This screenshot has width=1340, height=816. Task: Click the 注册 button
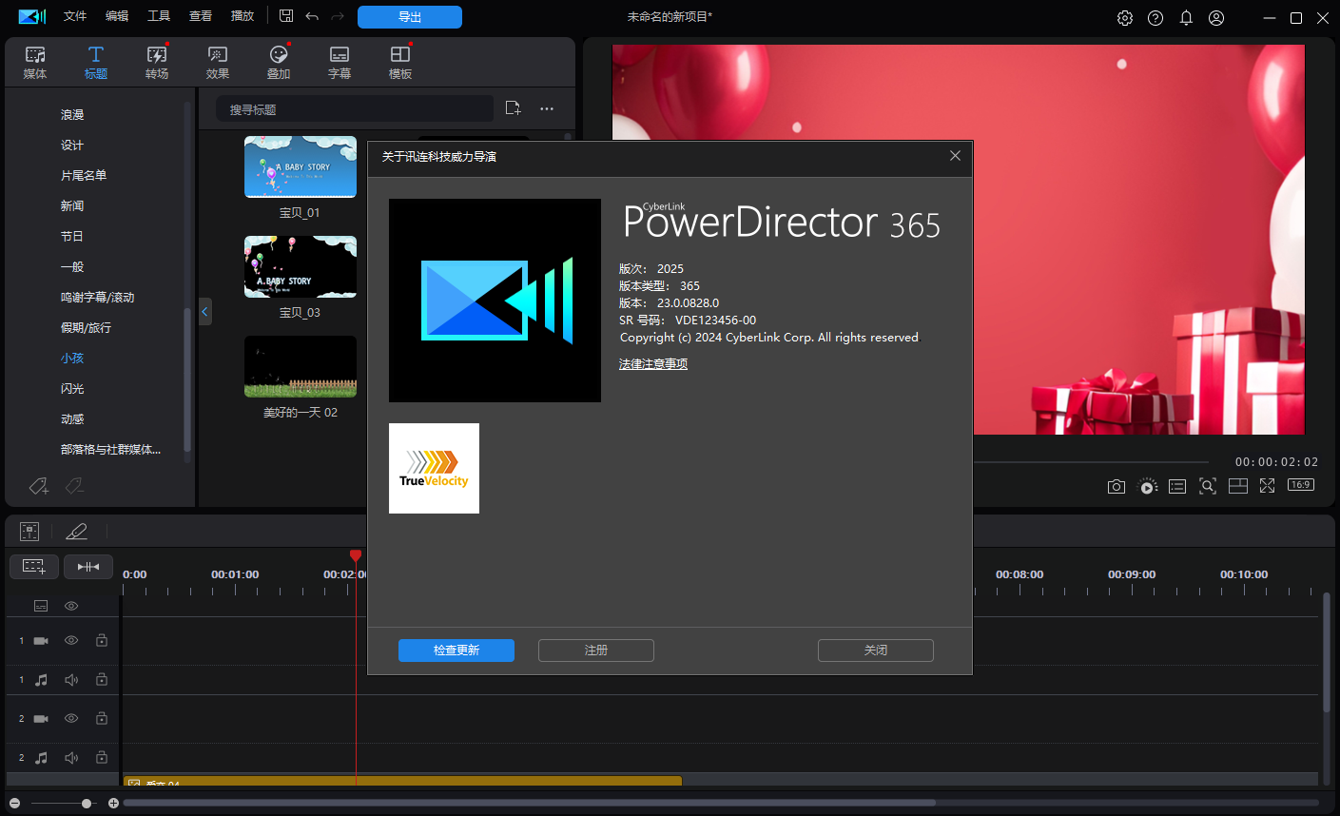(596, 651)
